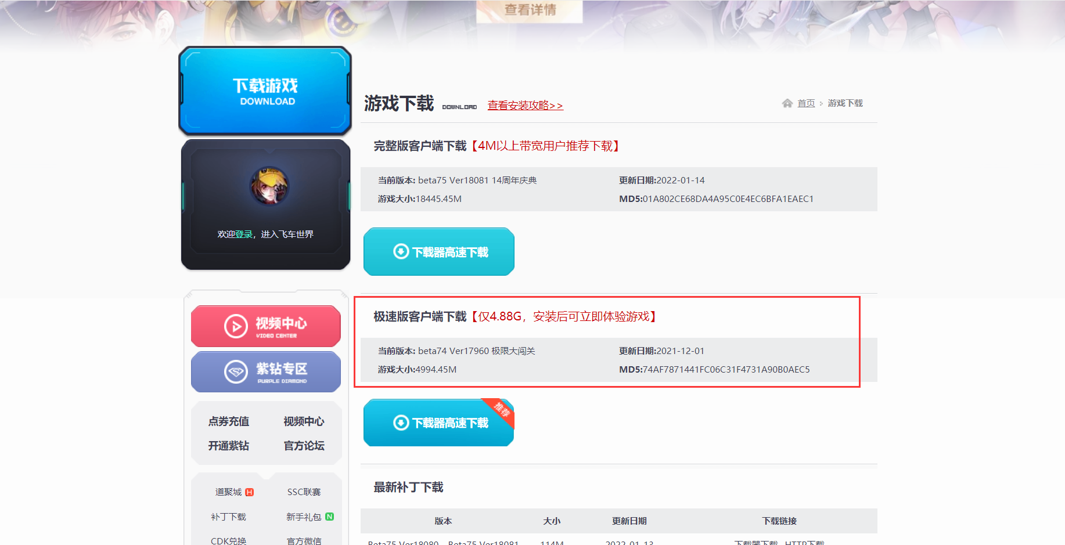Viewport: 1065px width, 545px height.
Task: Click the red H badge next to 道聚城
Action: (249, 491)
